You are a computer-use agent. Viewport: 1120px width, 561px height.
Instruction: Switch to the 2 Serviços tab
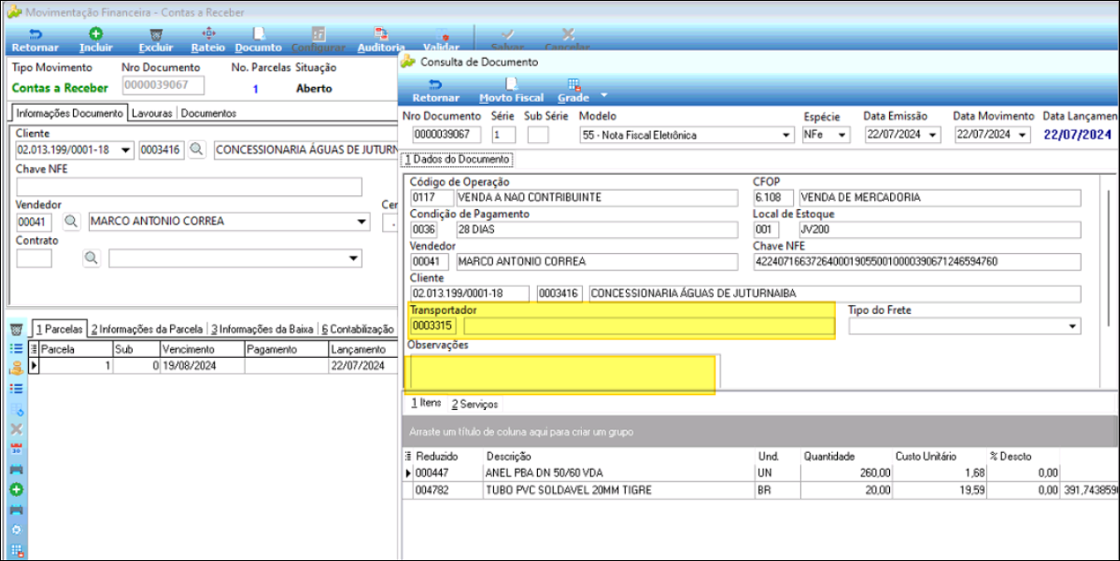(475, 404)
